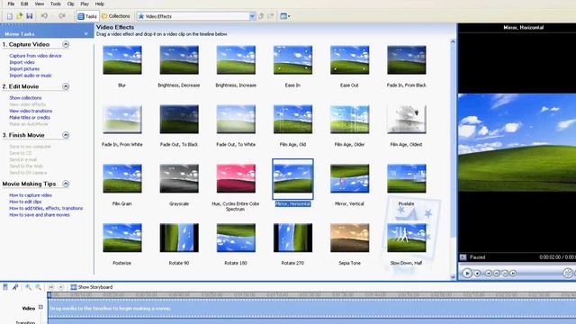
Task: Click the Save Project floppy icon
Action: pos(30,16)
